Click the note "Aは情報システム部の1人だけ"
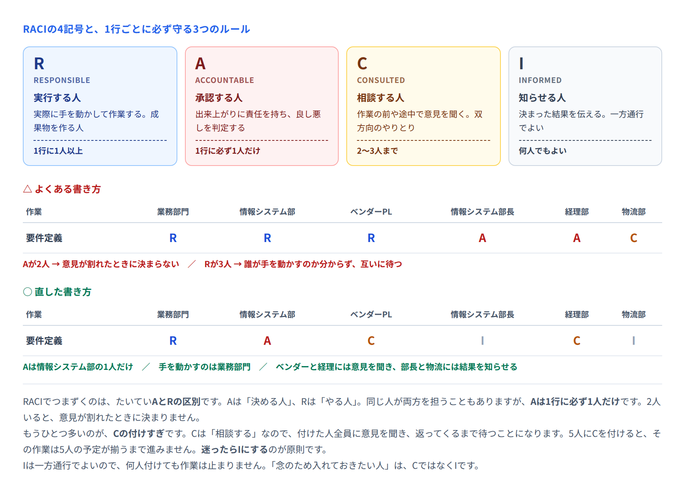The image size is (685, 497). (x=78, y=367)
